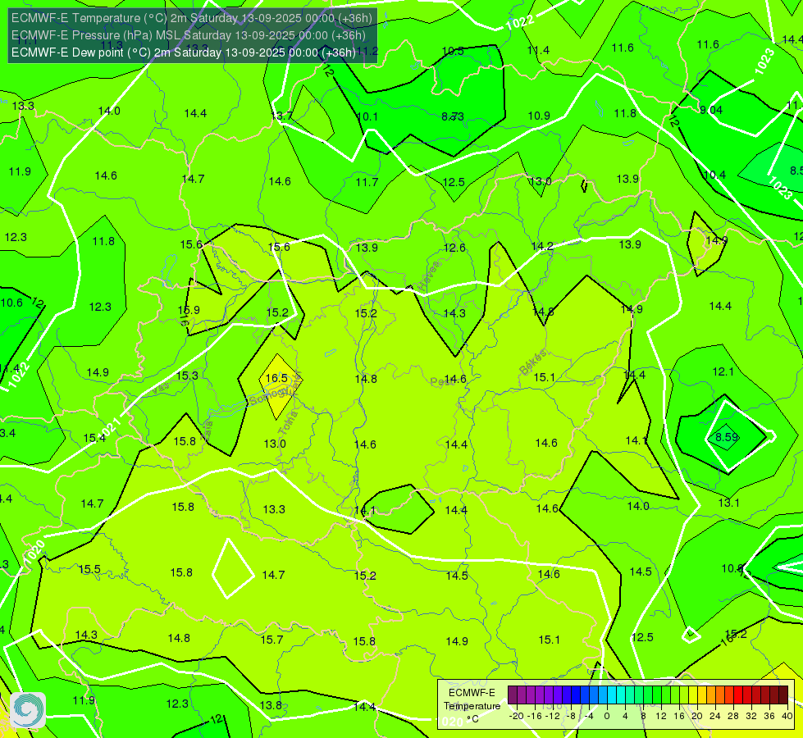Screen dimensions: 803x738
Task: Click the 15.7 temperature value
Action: point(272,640)
